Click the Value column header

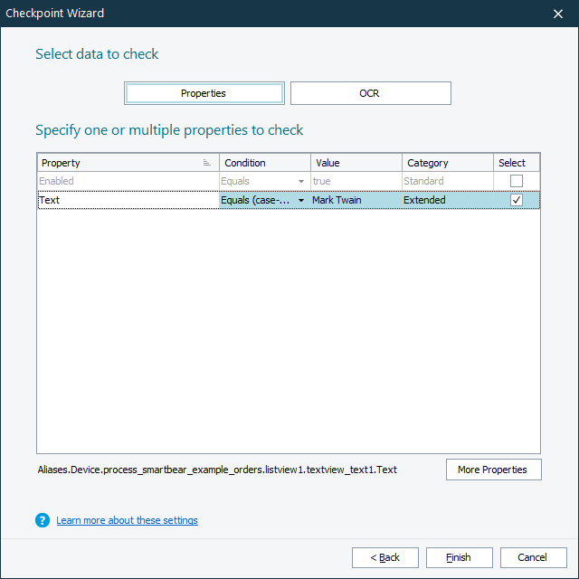(x=356, y=163)
